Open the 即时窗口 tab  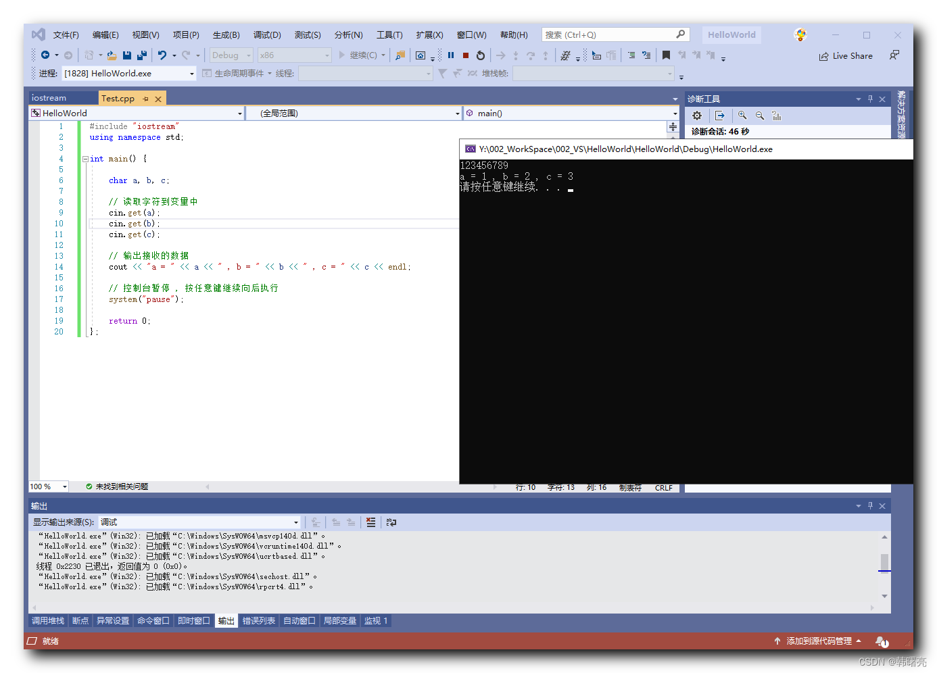tap(194, 621)
